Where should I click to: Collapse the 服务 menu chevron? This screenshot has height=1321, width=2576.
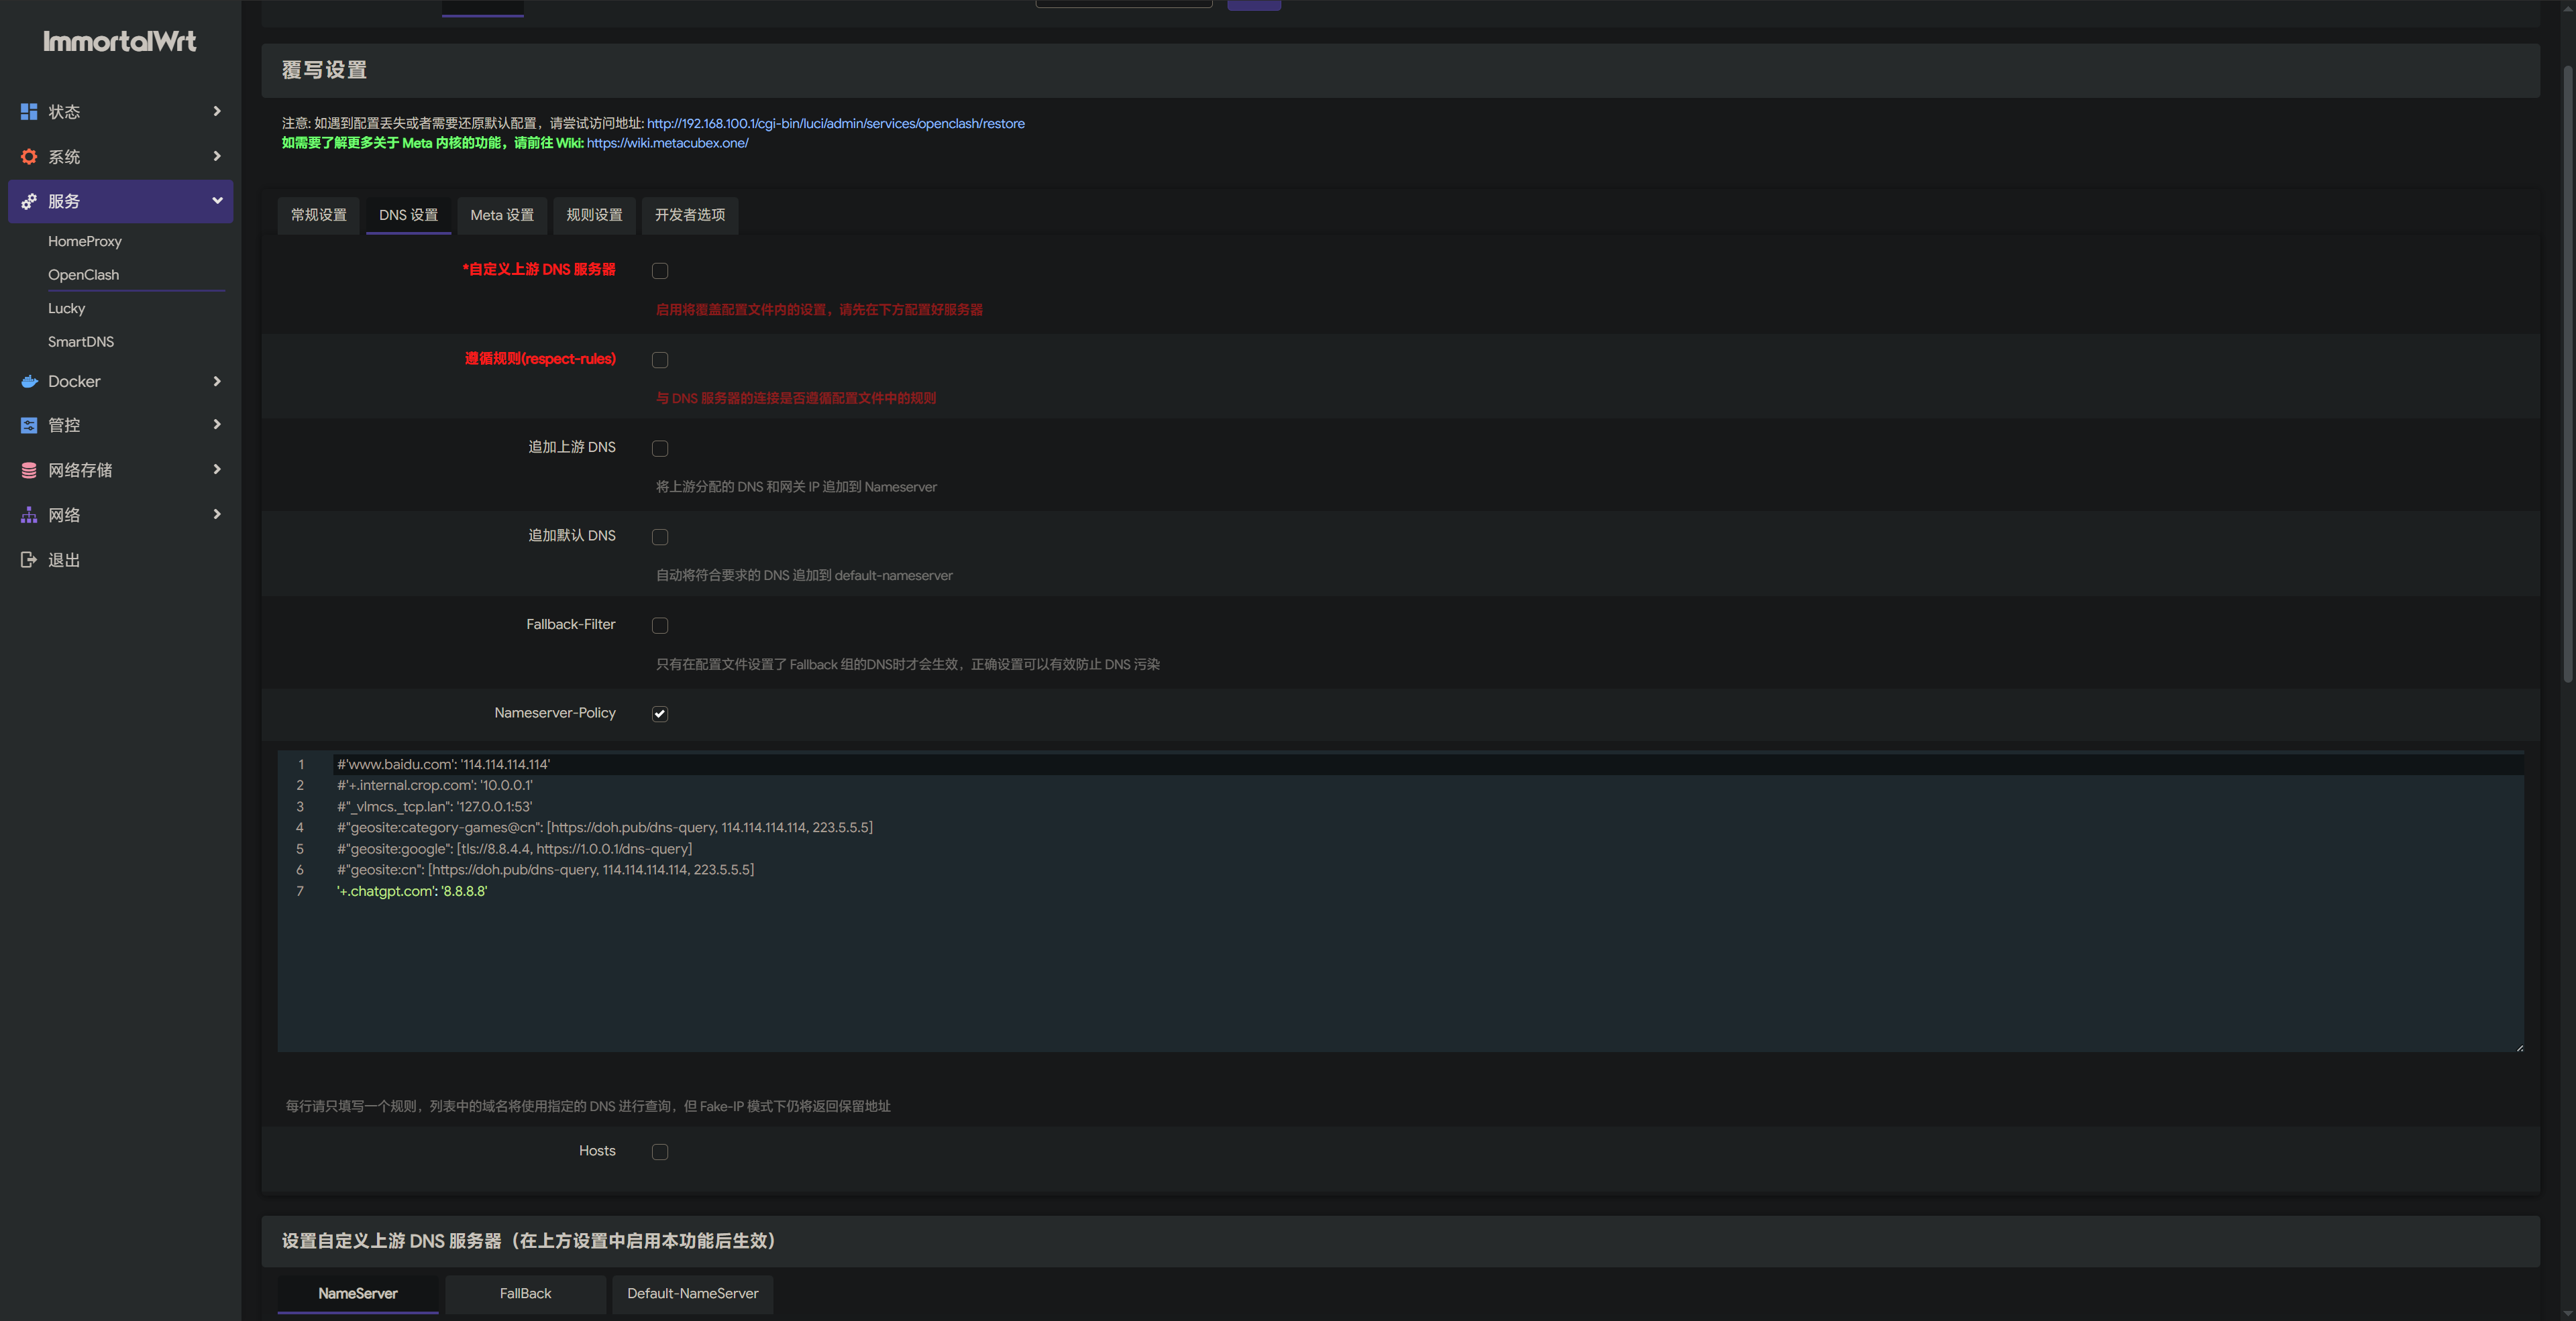coord(217,201)
